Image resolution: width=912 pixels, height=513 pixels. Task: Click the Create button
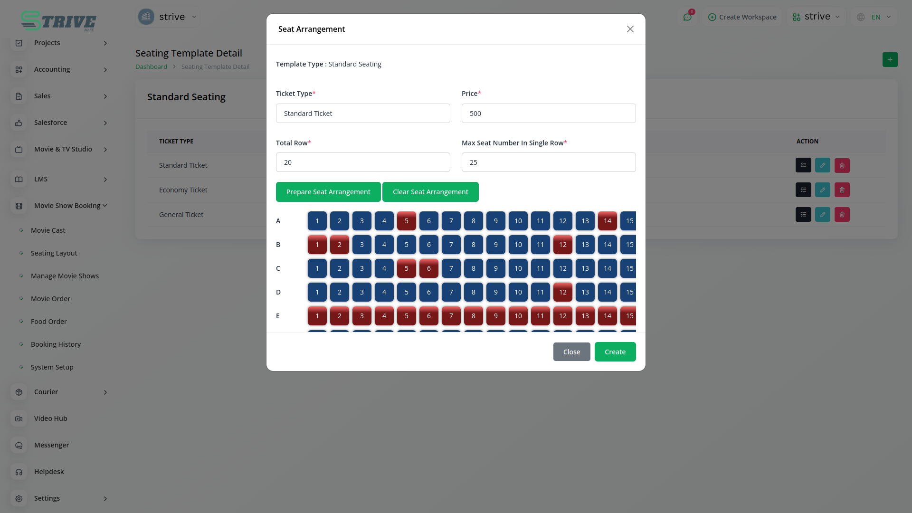coord(615,352)
